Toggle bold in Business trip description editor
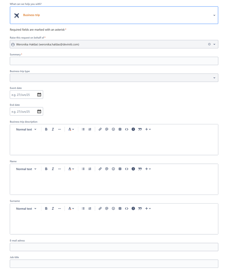 coord(46,129)
